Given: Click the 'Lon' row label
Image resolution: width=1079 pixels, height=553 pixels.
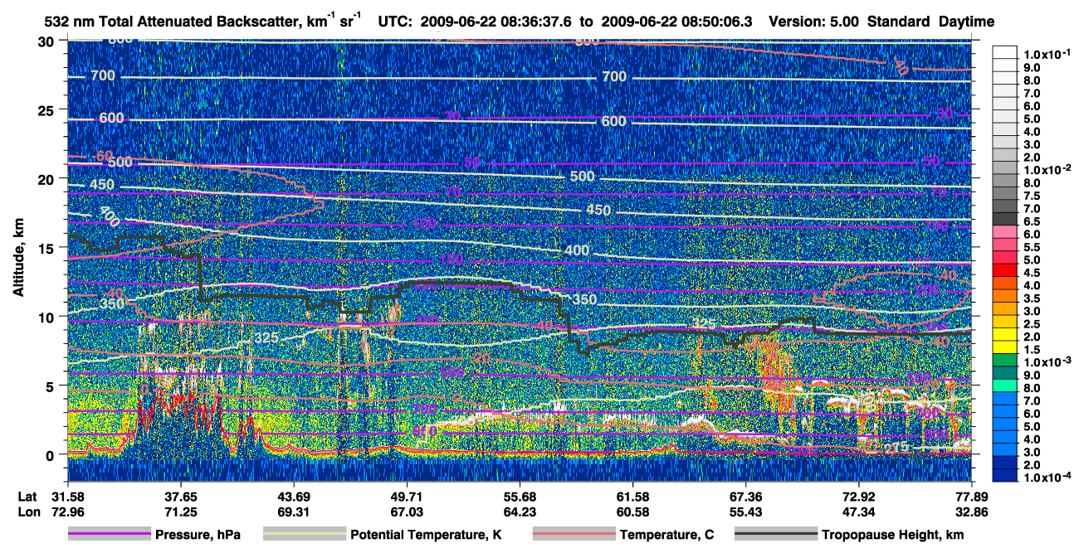Looking at the screenshot, I should click(x=27, y=512).
